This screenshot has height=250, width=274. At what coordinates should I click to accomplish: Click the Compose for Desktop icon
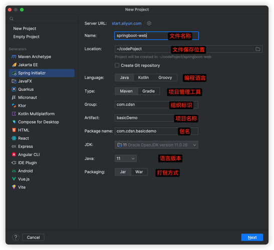pos(14,122)
